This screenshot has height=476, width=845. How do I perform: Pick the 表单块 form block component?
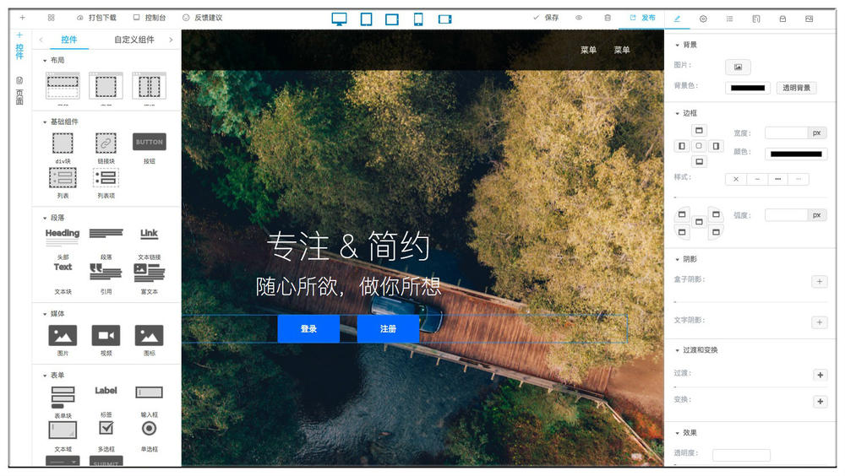click(63, 398)
